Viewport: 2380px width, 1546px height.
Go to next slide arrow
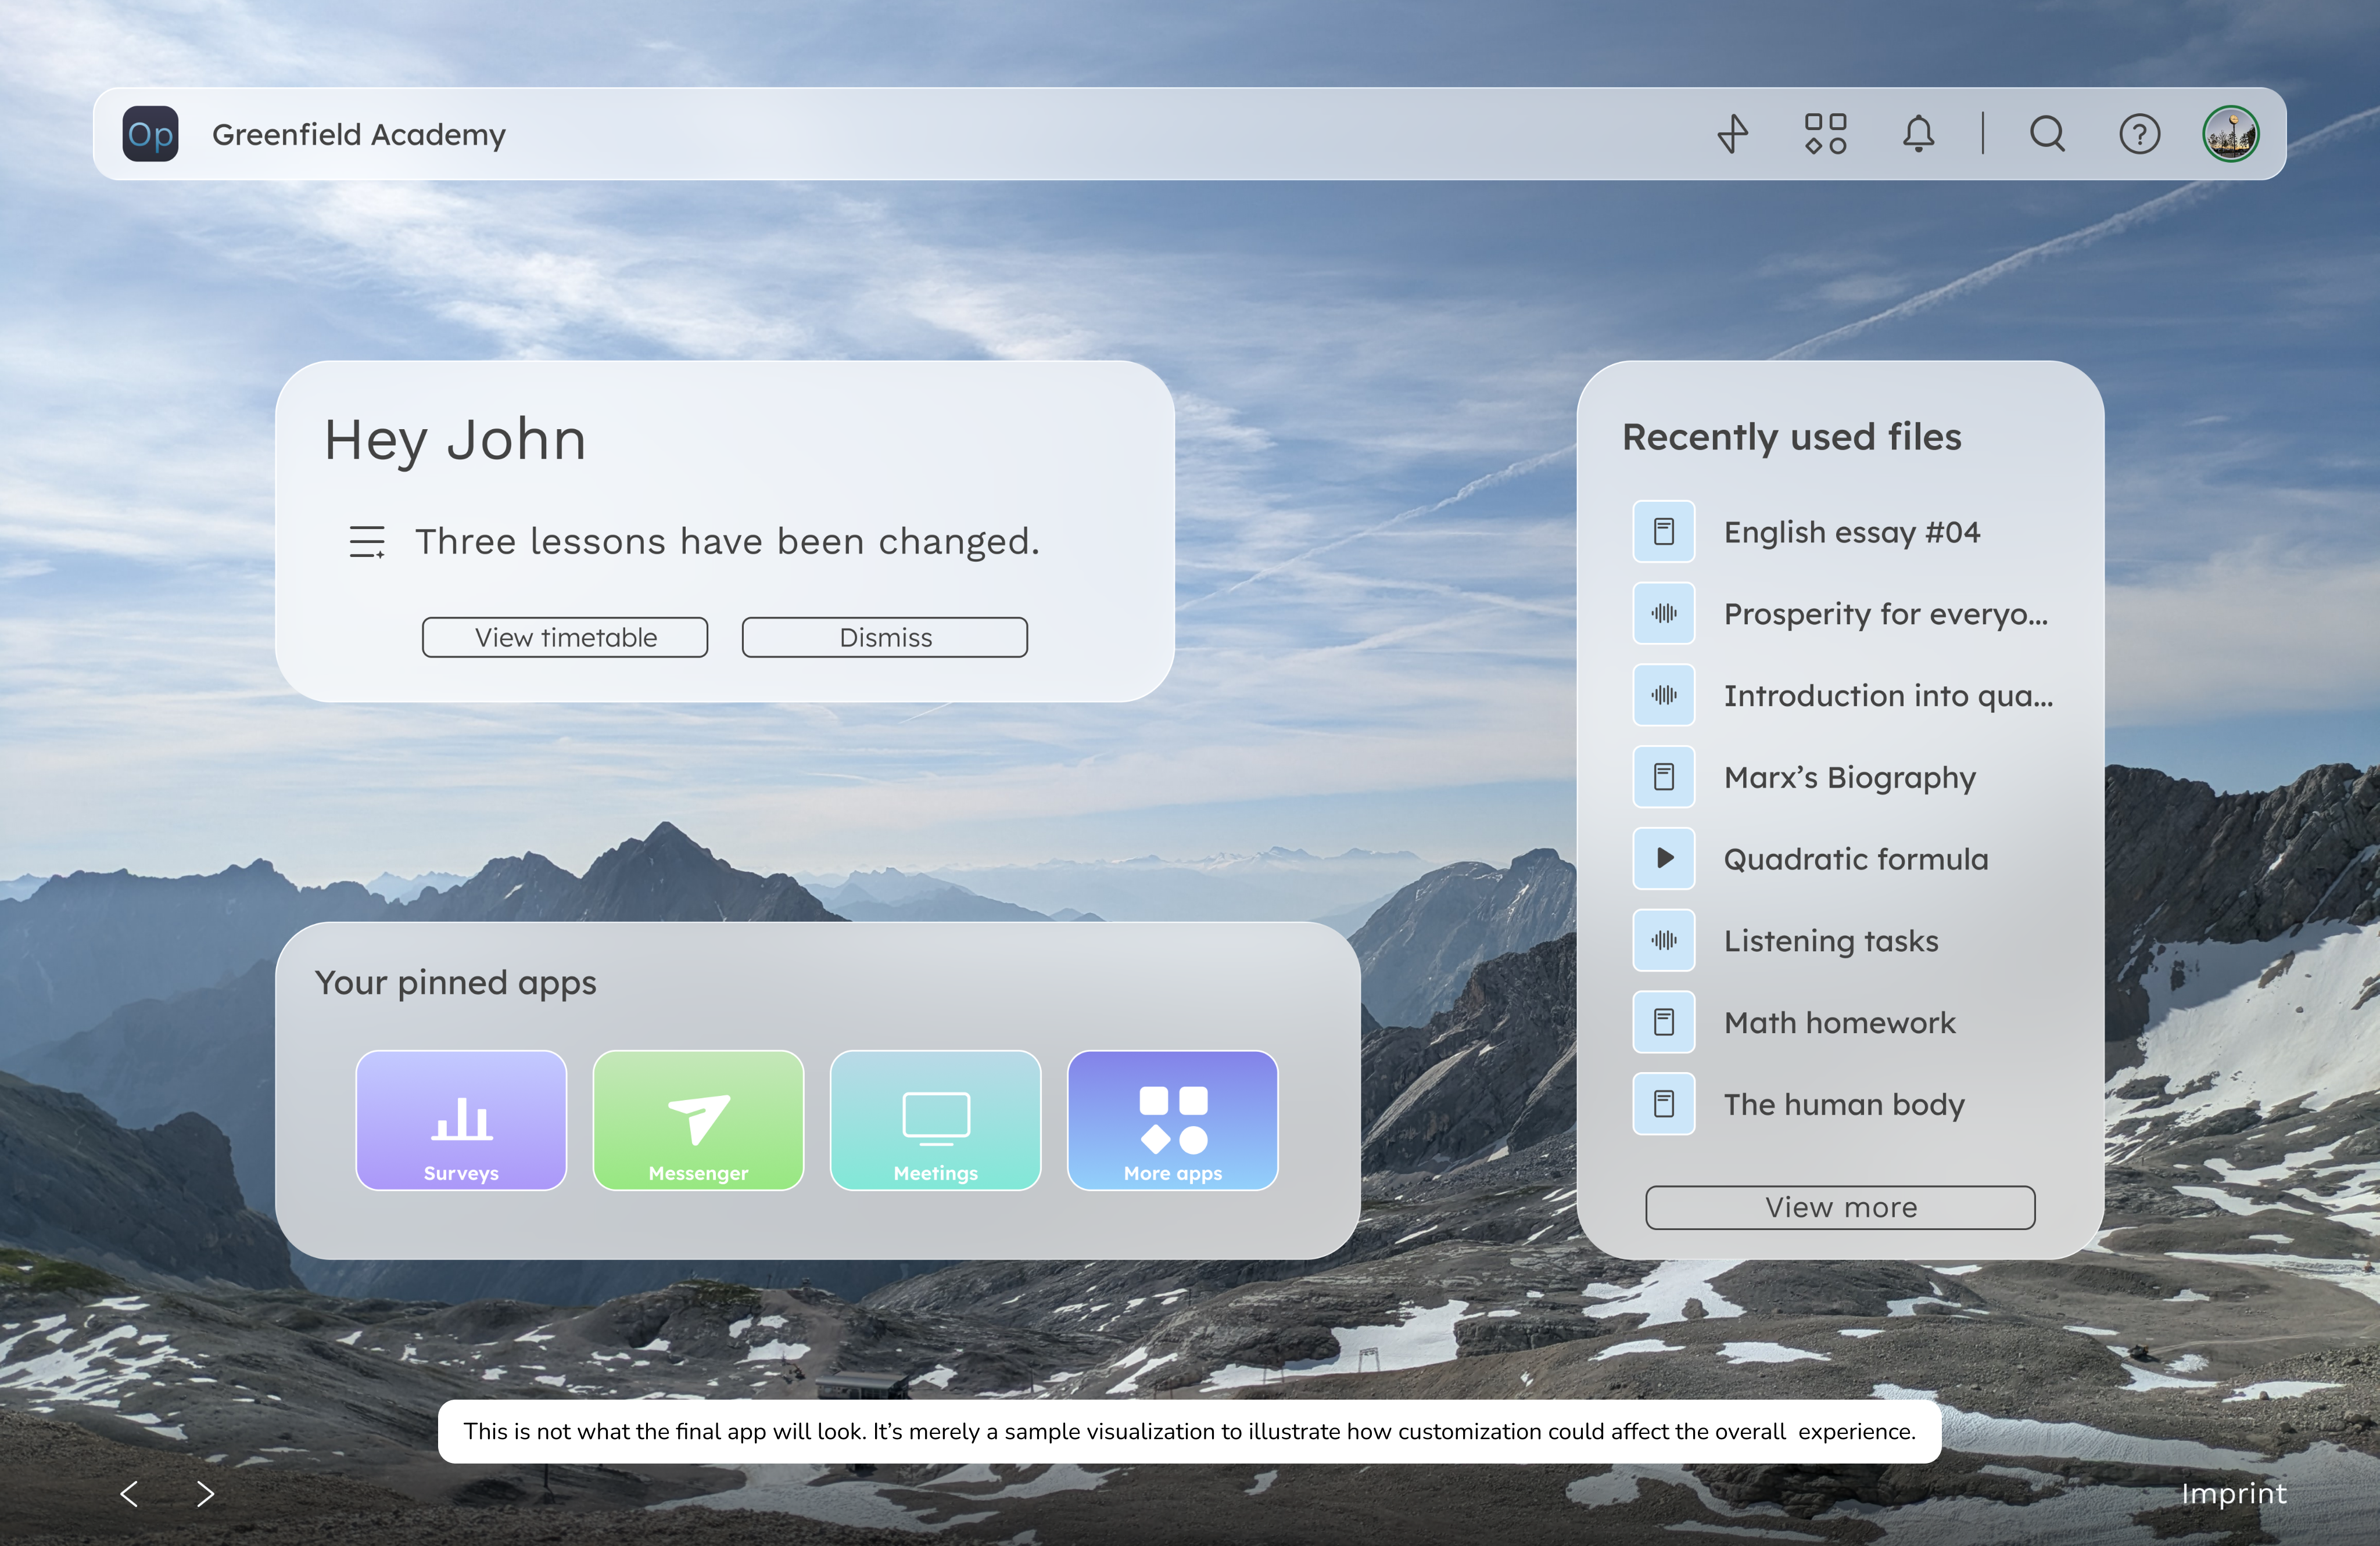pyautogui.click(x=205, y=1494)
